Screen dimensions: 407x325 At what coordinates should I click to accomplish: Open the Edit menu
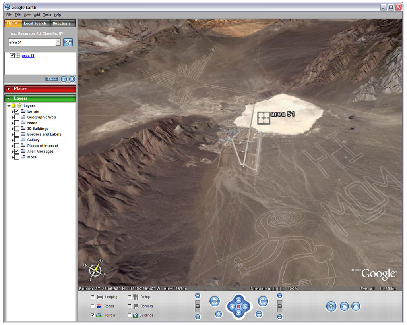17,15
